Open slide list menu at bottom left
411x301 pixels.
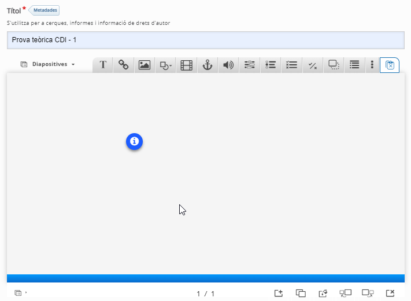click(20, 293)
